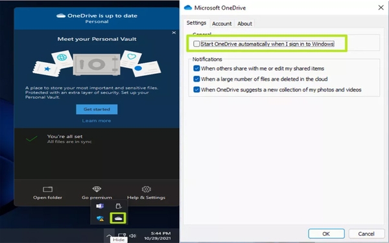Open the OneDrive cloud icon in the tray overflow
The image size is (389, 243).
tap(119, 218)
